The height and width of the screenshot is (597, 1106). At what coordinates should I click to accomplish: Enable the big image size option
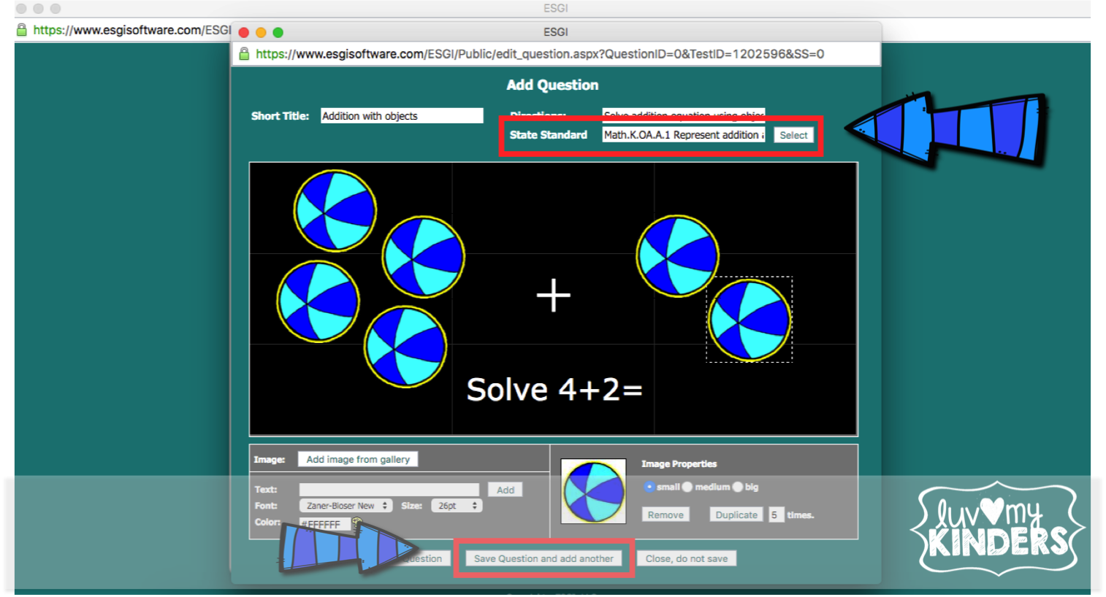click(x=737, y=487)
